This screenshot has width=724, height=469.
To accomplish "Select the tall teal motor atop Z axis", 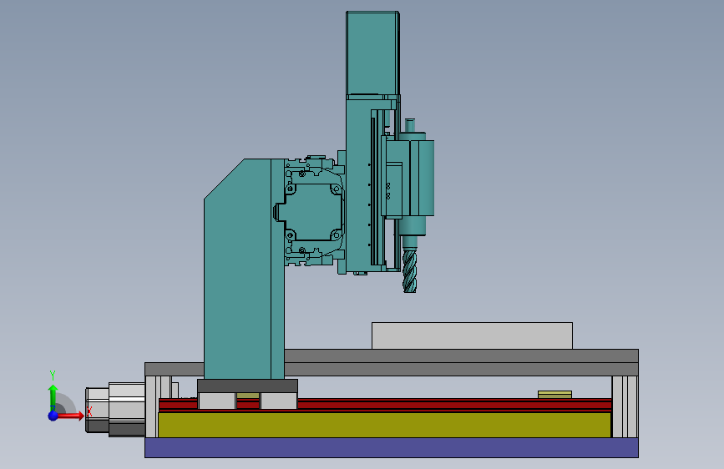I will click(372, 53).
